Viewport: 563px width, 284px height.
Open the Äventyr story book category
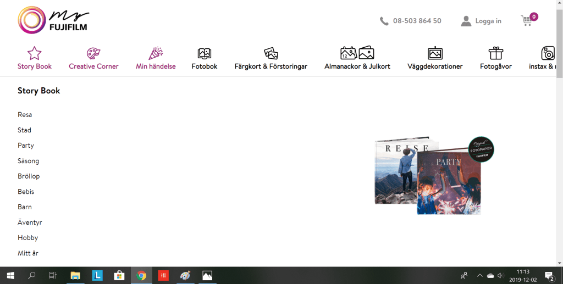tap(30, 222)
